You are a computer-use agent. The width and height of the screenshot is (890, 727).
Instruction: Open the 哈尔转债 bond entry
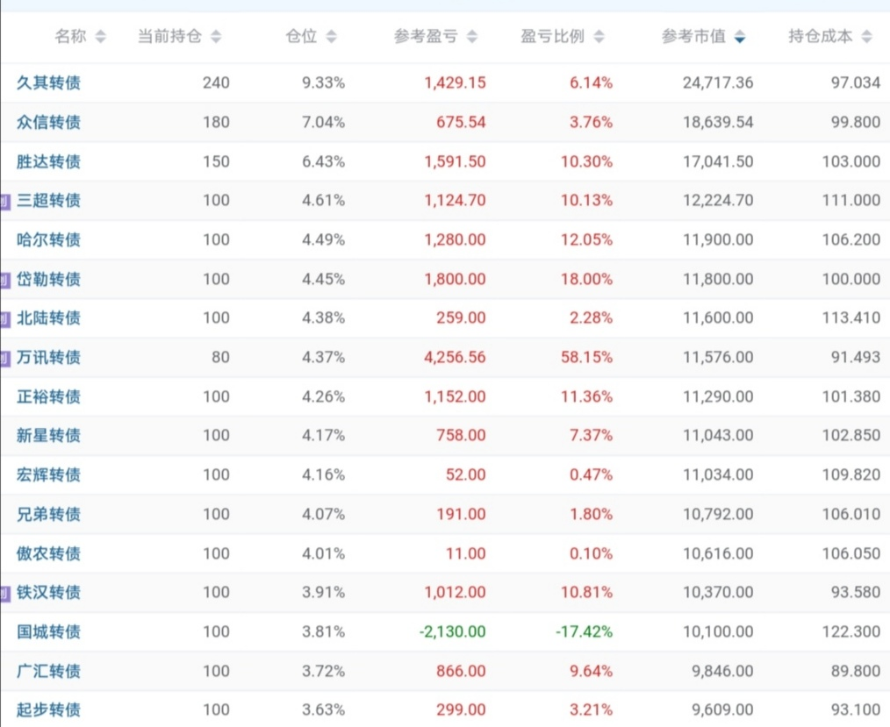pos(49,239)
